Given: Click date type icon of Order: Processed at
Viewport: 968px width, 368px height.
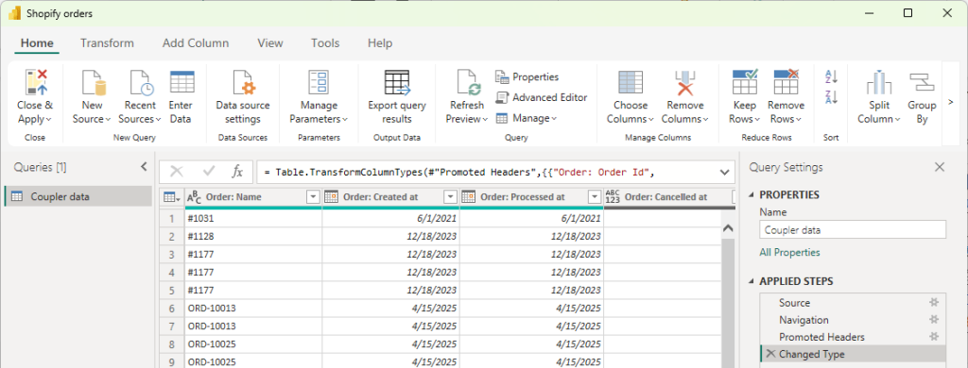Looking at the screenshot, I should tap(469, 197).
